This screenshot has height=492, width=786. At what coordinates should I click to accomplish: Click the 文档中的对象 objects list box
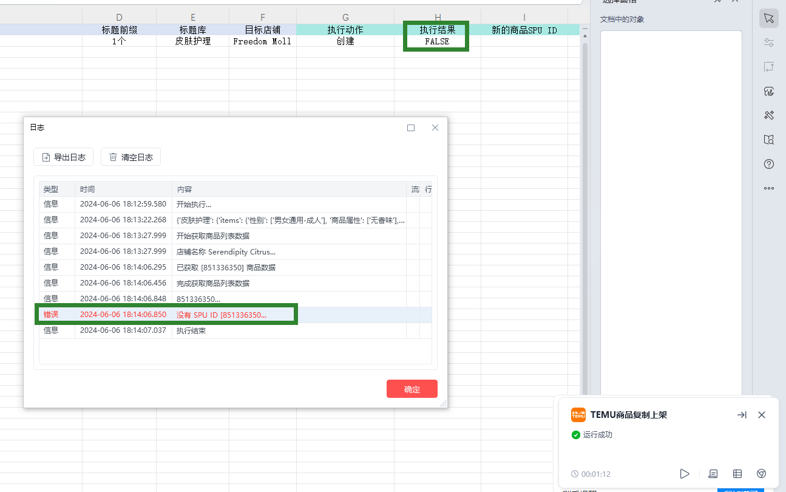tap(671, 213)
